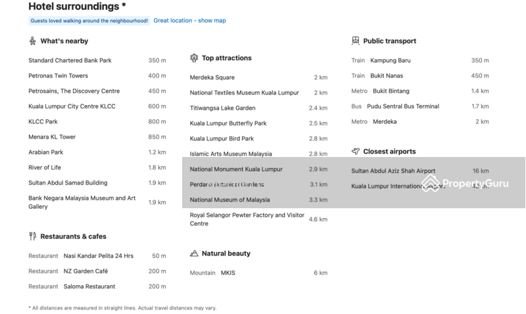
Task: Select Nasi Kandar Pelita 24 Hrs restaurant
Action: point(98,256)
